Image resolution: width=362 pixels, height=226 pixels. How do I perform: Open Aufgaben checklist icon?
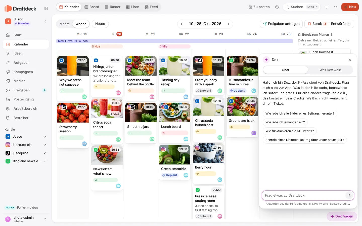8,63
